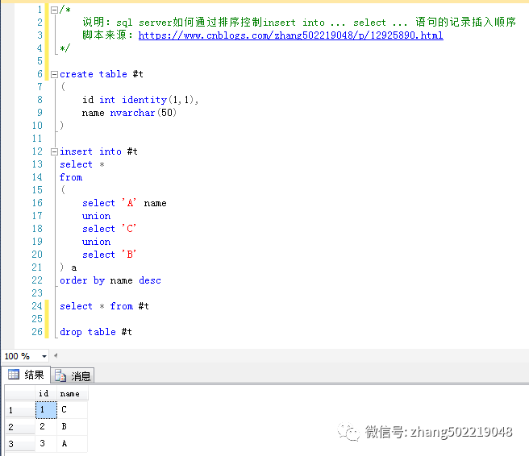
Task: Click the id cell with value 2
Action: tap(46, 427)
